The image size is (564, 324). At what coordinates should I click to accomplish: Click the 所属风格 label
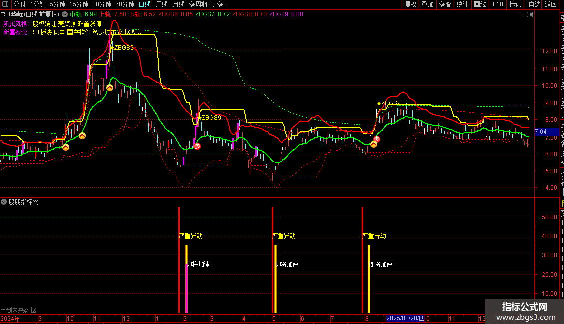(x=15, y=24)
